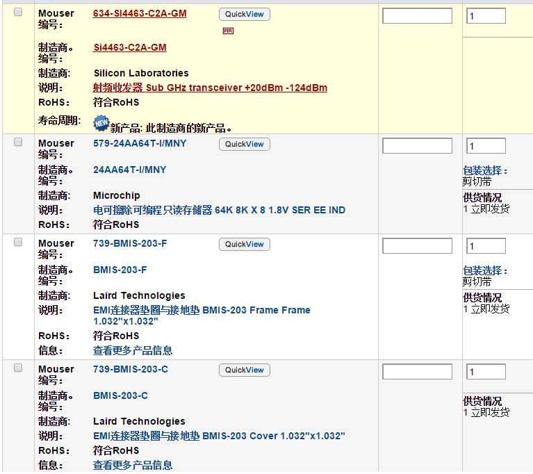Open manufacturer part link Si4463-C2A-GM

(x=130, y=47)
